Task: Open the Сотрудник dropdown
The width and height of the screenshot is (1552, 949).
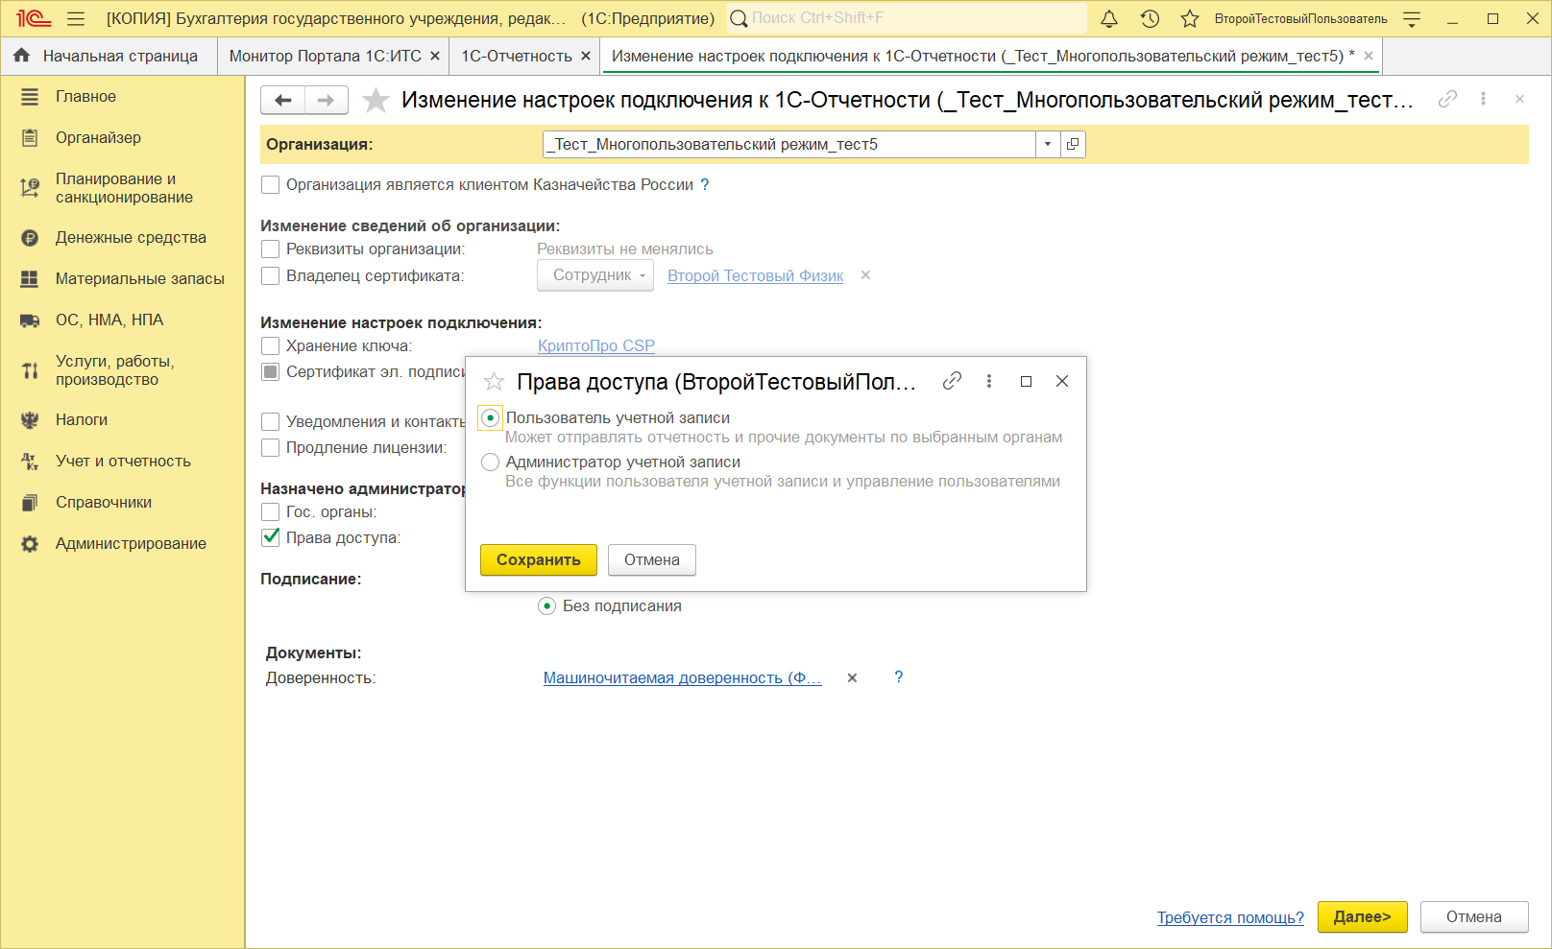Action: point(595,275)
